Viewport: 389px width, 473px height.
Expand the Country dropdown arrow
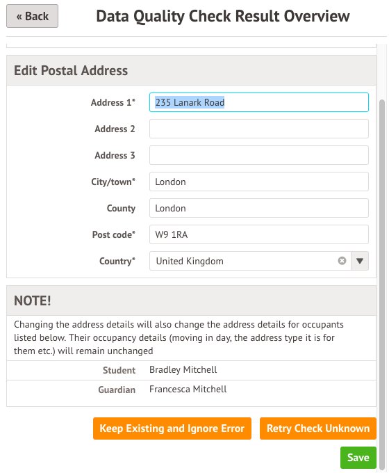click(359, 261)
